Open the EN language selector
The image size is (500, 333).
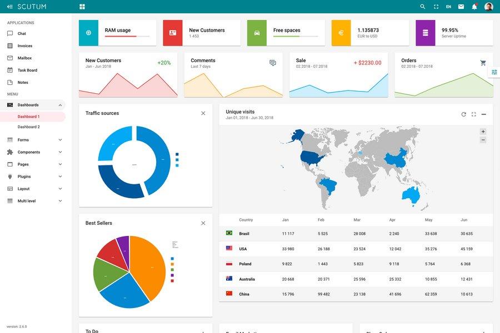[x=448, y=7]
